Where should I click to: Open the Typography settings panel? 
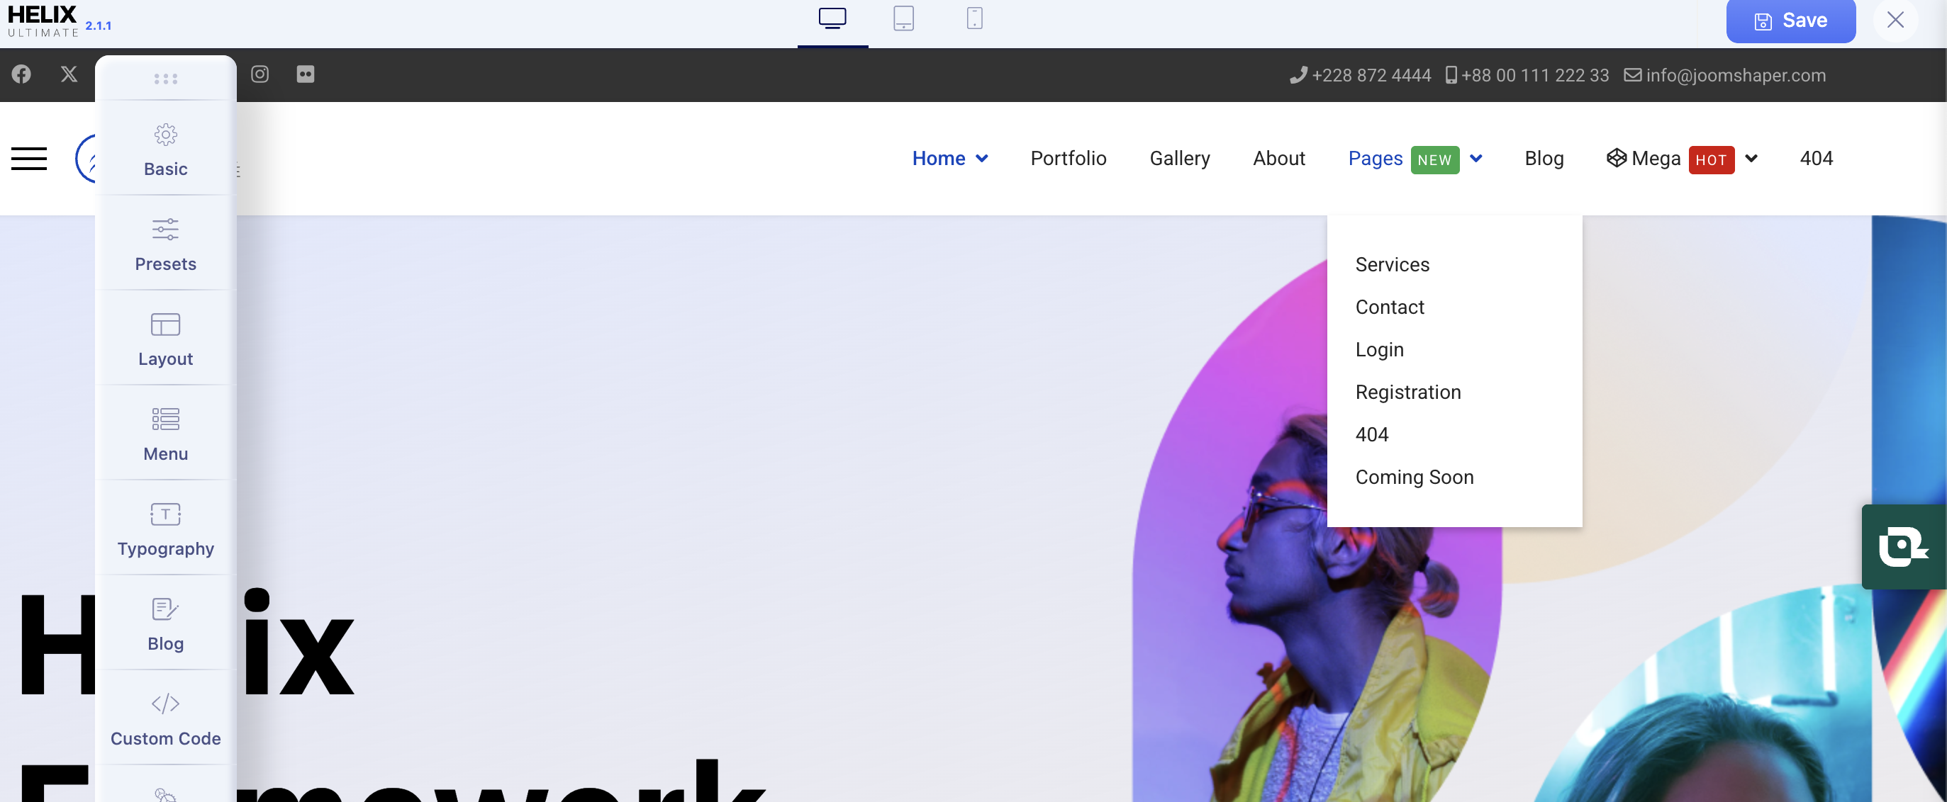point(165,529)
